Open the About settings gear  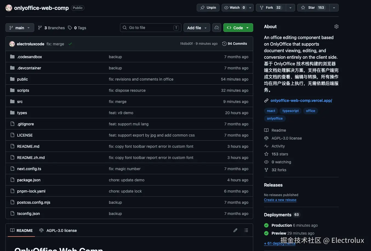pyautogui.click(x=336, y=26)
